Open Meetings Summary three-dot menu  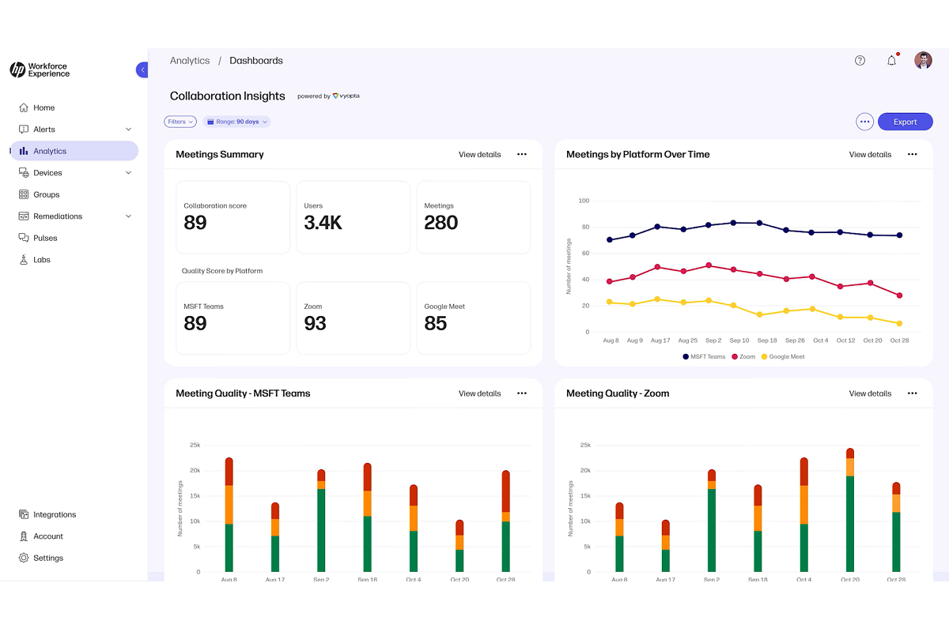click(x=522, y=155)
